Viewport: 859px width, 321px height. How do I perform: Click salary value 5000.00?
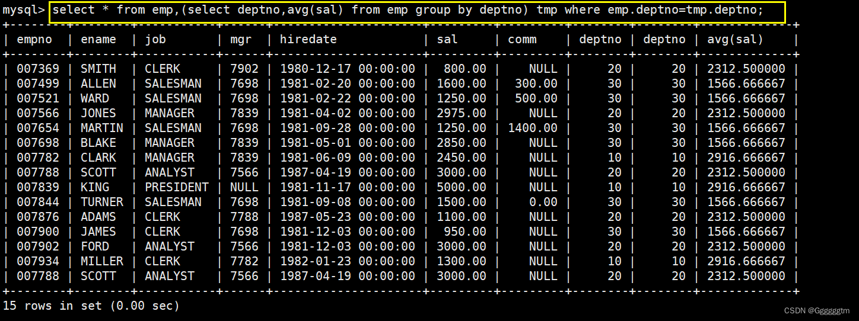462,187
